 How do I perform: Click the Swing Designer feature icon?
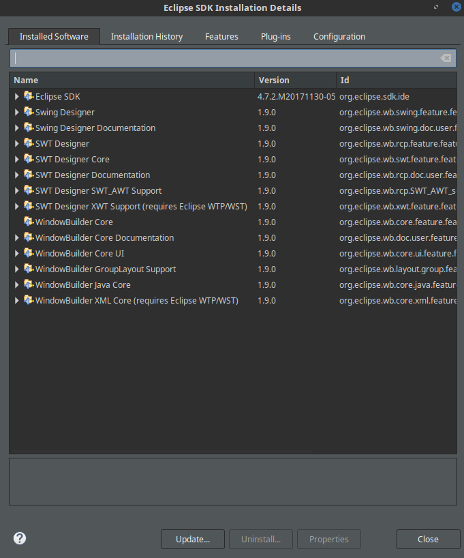click(29, 112)
